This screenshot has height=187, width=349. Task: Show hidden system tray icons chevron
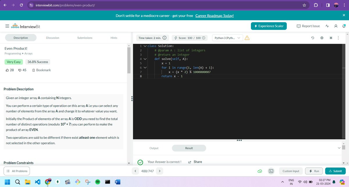[x=282, y=182]
